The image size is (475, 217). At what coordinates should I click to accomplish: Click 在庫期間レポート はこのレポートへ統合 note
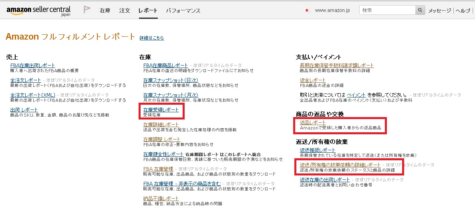(223, 154)
